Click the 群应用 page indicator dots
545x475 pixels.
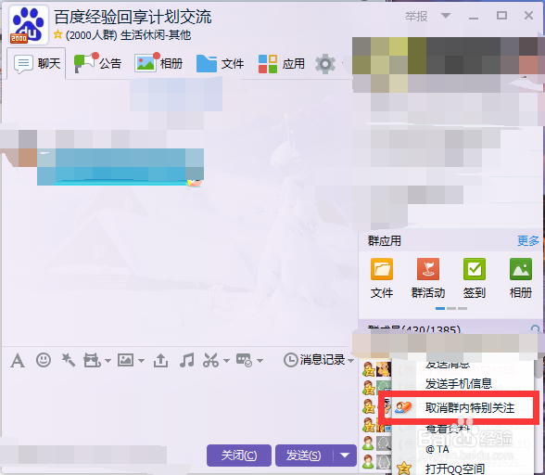(451, 308)
